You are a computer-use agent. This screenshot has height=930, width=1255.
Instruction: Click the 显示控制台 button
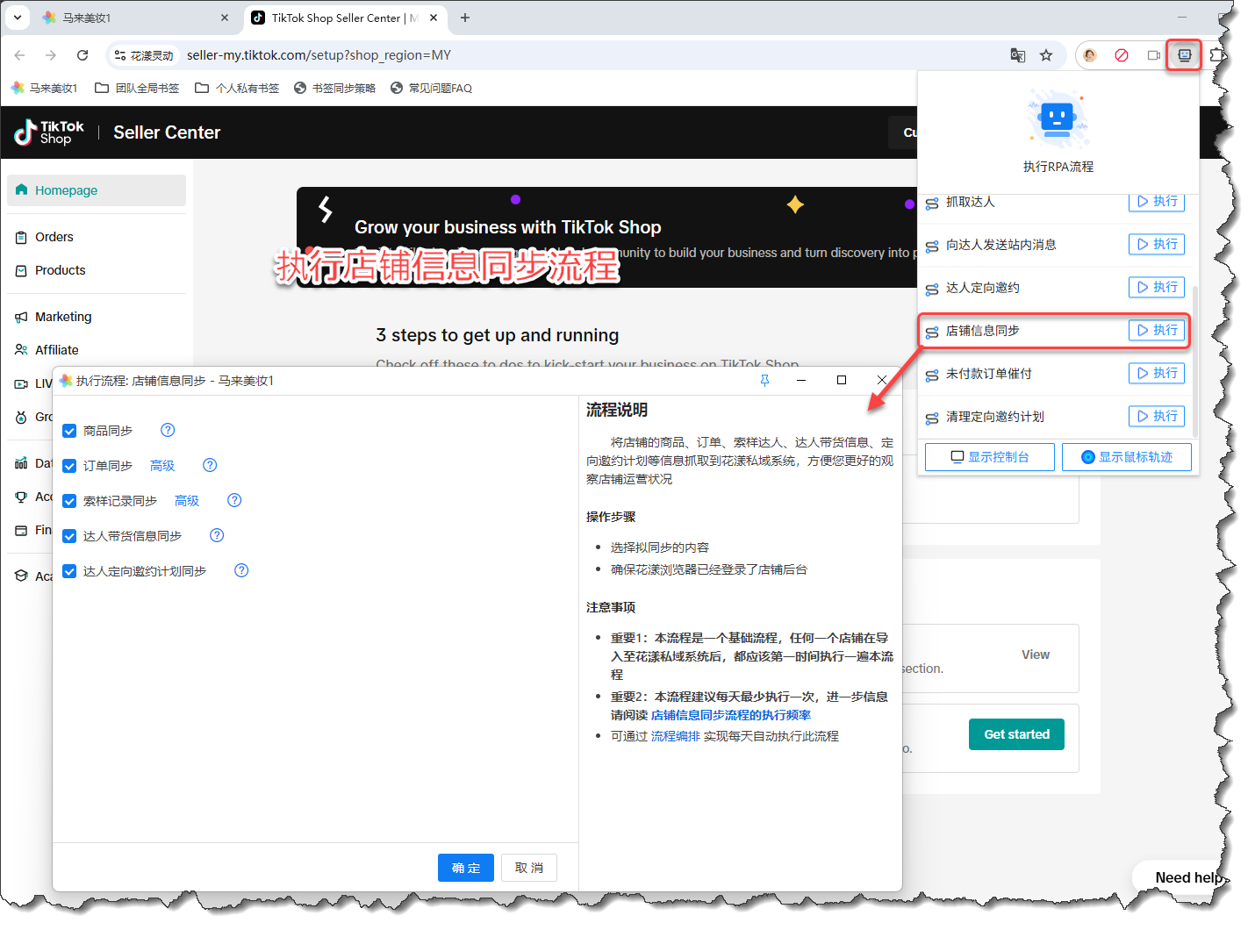click(x=990, y=457)
